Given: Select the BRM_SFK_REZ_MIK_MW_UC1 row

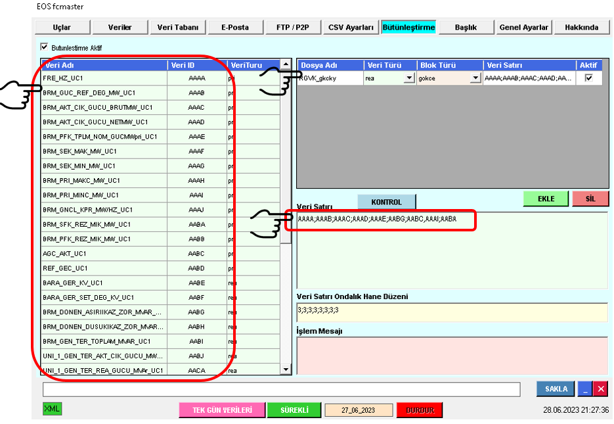Looking at the screenshot, I should pyautogui.click(x=160, y=224).
